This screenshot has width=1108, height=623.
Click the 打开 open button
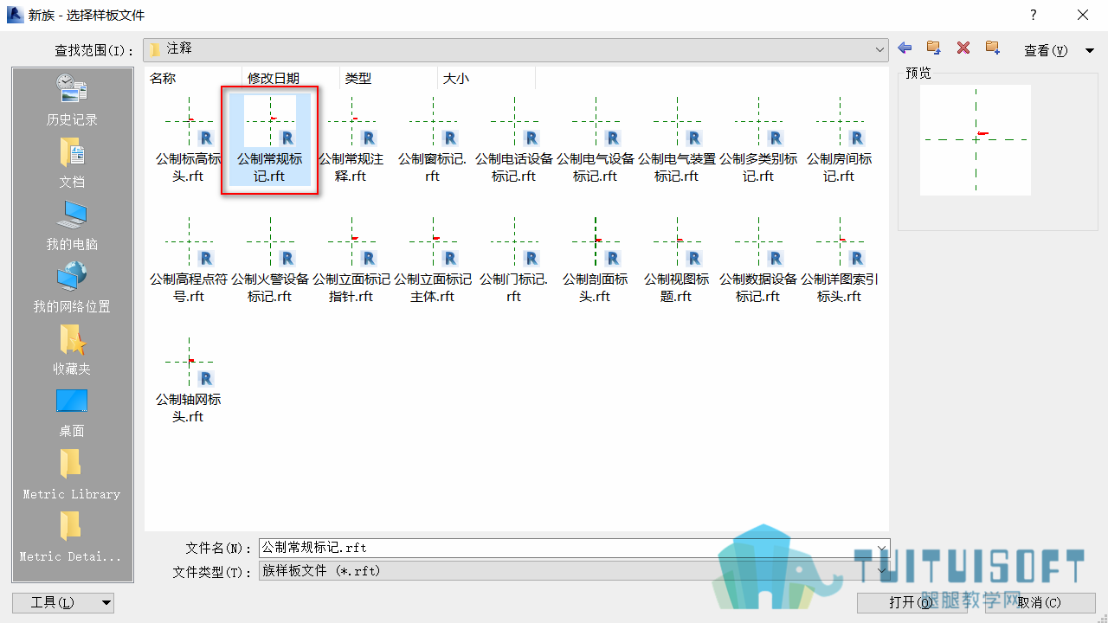(x=912, y=602)
